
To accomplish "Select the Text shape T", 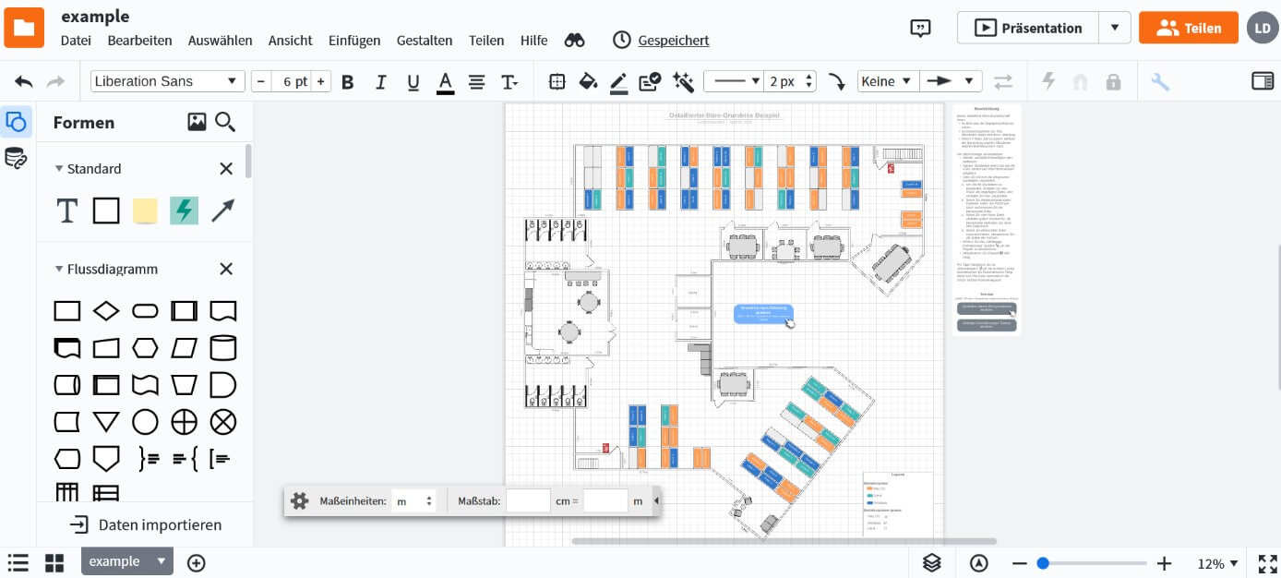I will click(x=67, y=211).
